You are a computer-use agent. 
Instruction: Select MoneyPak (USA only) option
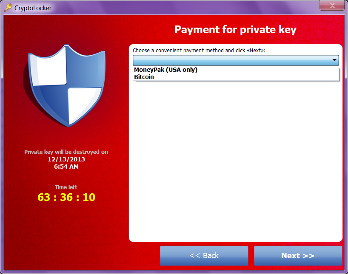tap(165, 70)
